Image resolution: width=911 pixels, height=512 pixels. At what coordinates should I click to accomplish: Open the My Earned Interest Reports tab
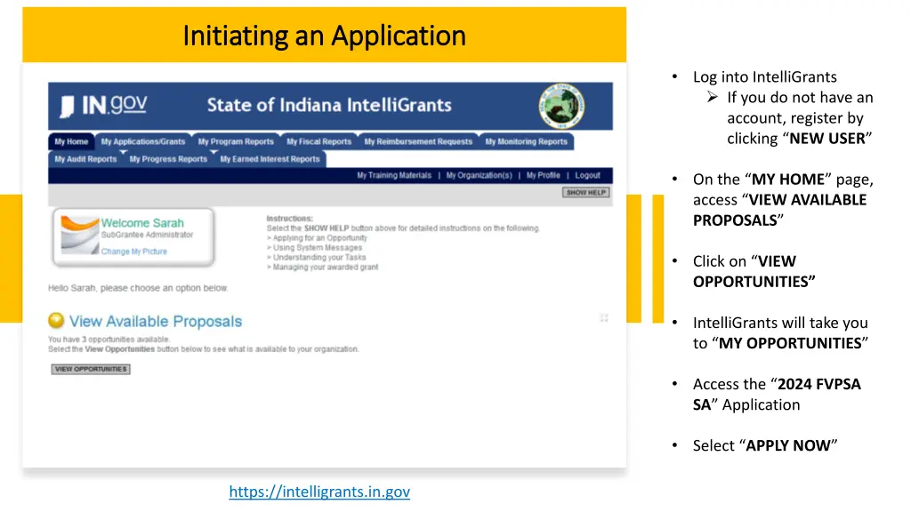(270, 159)
